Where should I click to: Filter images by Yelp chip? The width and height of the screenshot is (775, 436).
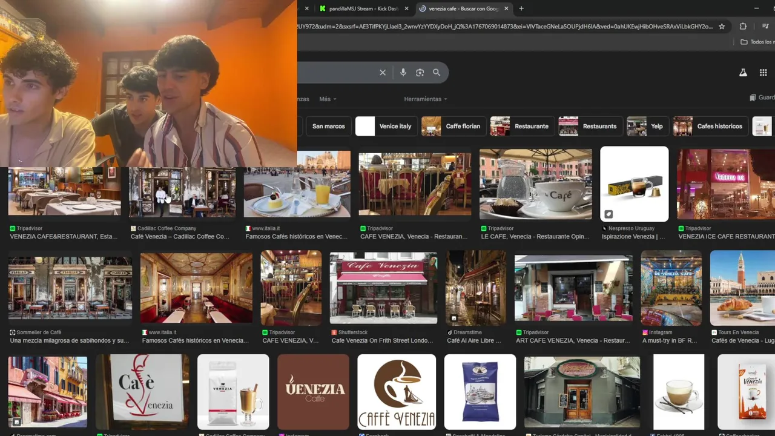click(647, 126)
